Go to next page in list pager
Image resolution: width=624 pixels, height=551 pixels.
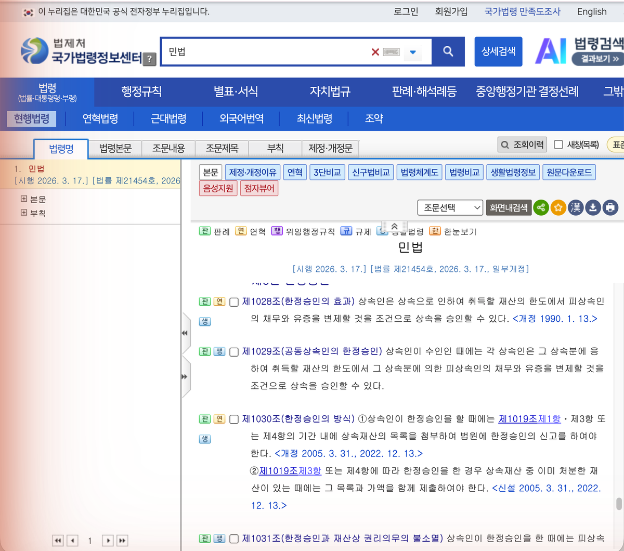(x=108, y=541)
